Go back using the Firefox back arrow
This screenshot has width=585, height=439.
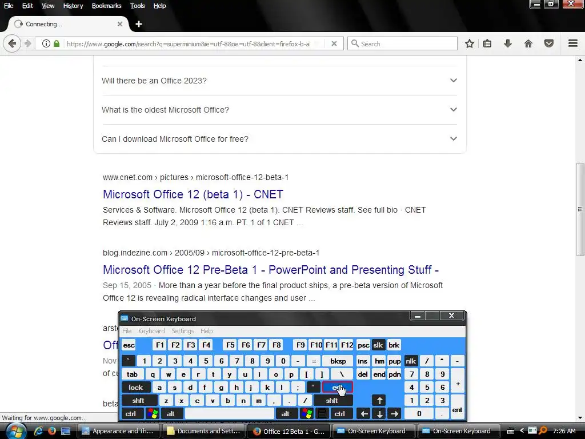(x=12, y=43)
